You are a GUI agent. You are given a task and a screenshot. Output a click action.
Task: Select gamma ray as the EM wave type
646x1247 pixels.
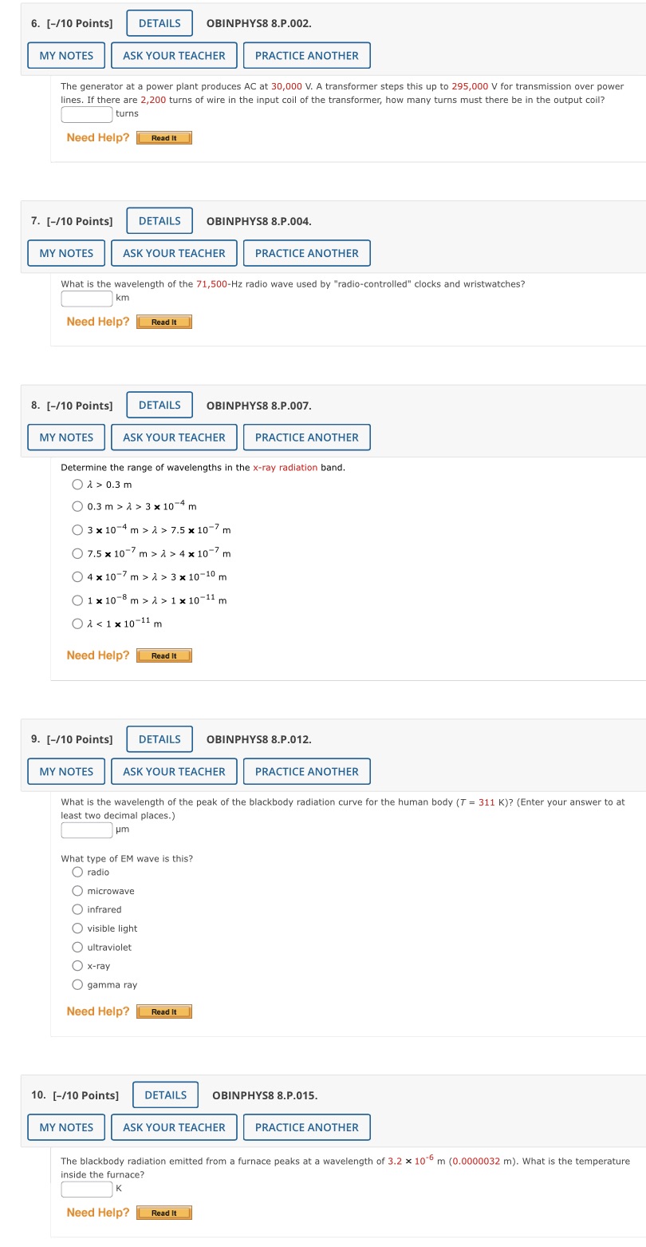pos(77,984)
